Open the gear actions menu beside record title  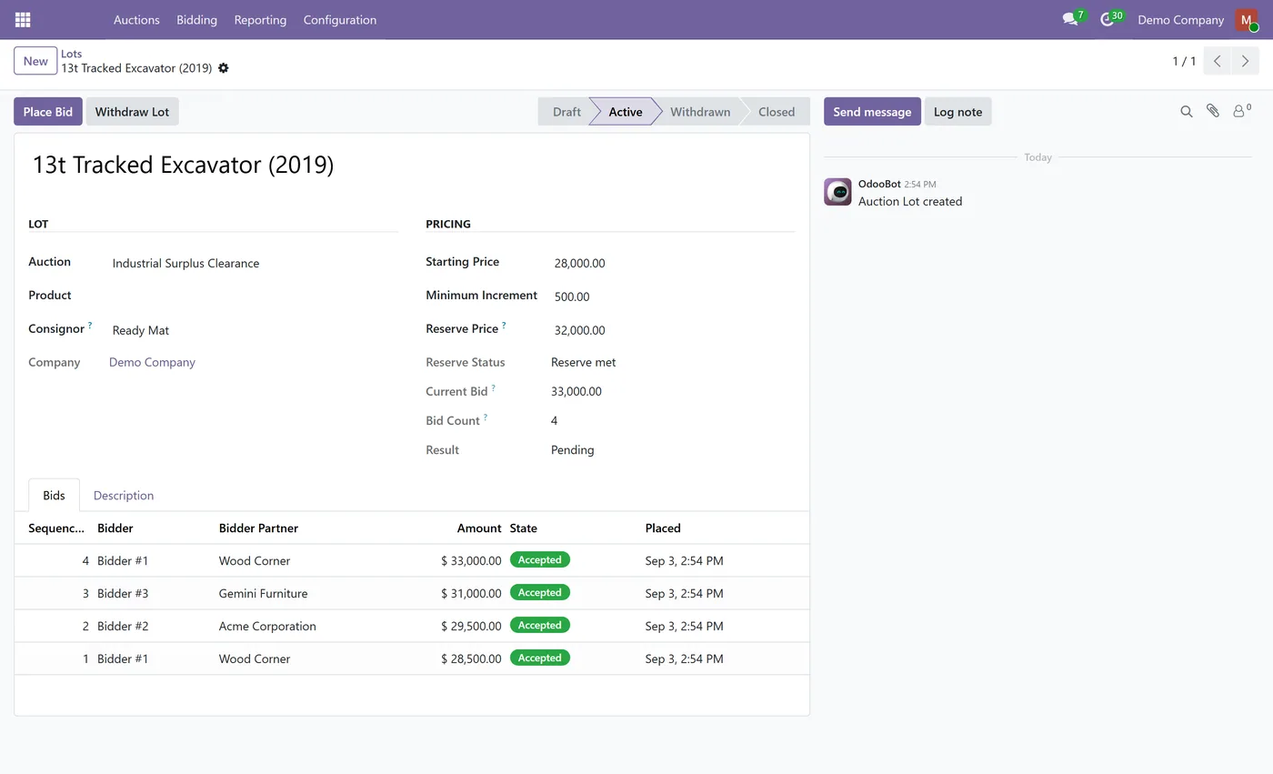pos(224,68)
